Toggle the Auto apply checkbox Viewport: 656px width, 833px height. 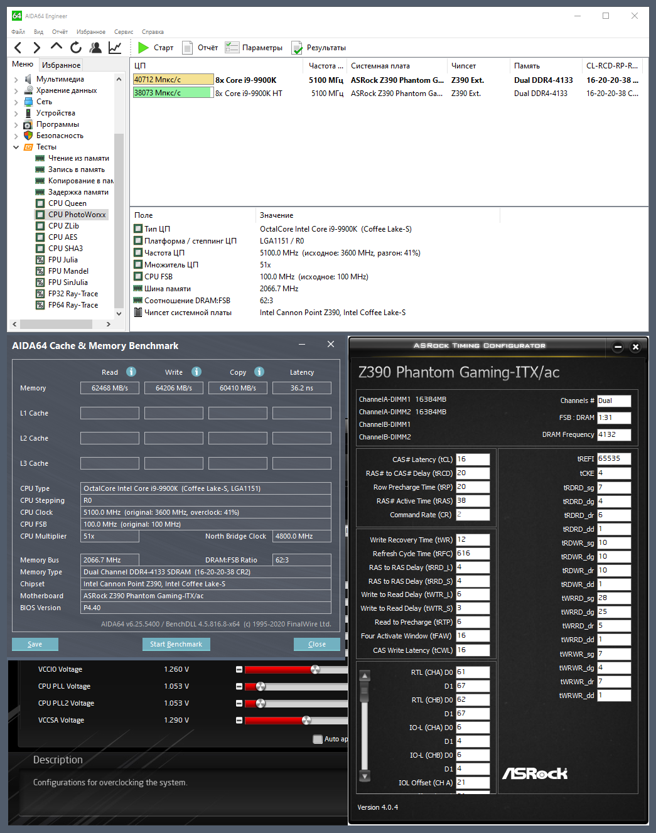coord(318,739)
